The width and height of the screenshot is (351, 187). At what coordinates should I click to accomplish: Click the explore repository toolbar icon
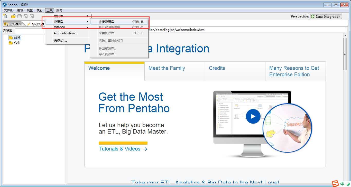[20, 16]
